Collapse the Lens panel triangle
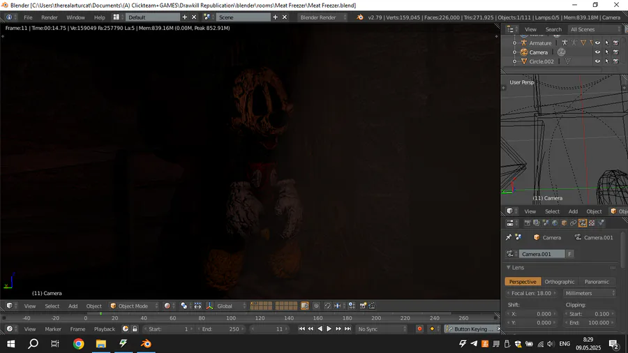The height and width of the screenshot is (353, 628). pyautogui.click(x=508, y=267)
